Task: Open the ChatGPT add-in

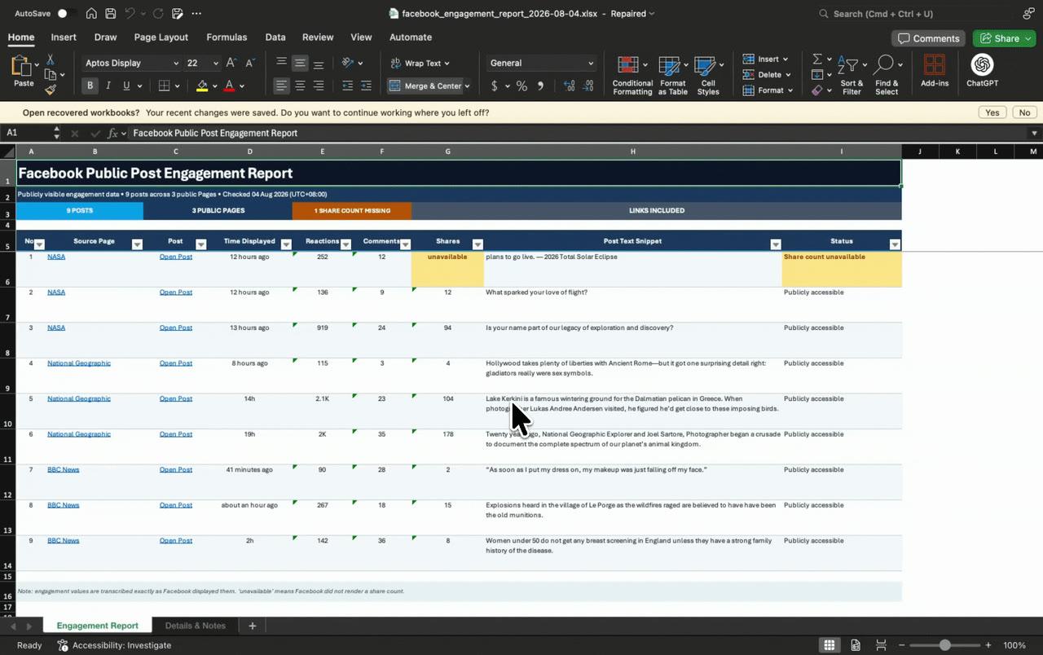Action: pyautogui.click(x=982, y=70)
